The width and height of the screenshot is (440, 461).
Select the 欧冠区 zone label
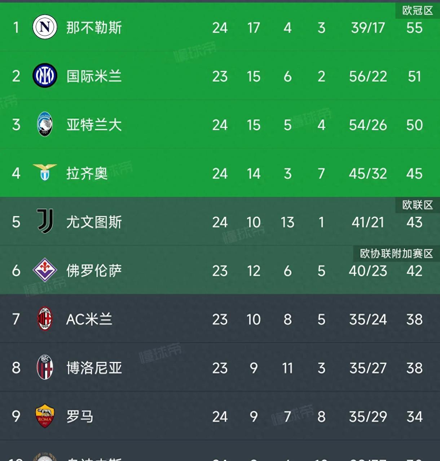click(x=418, y=10)
